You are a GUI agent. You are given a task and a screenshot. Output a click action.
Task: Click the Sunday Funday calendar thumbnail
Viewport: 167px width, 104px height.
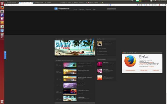(x=70, y=98)
